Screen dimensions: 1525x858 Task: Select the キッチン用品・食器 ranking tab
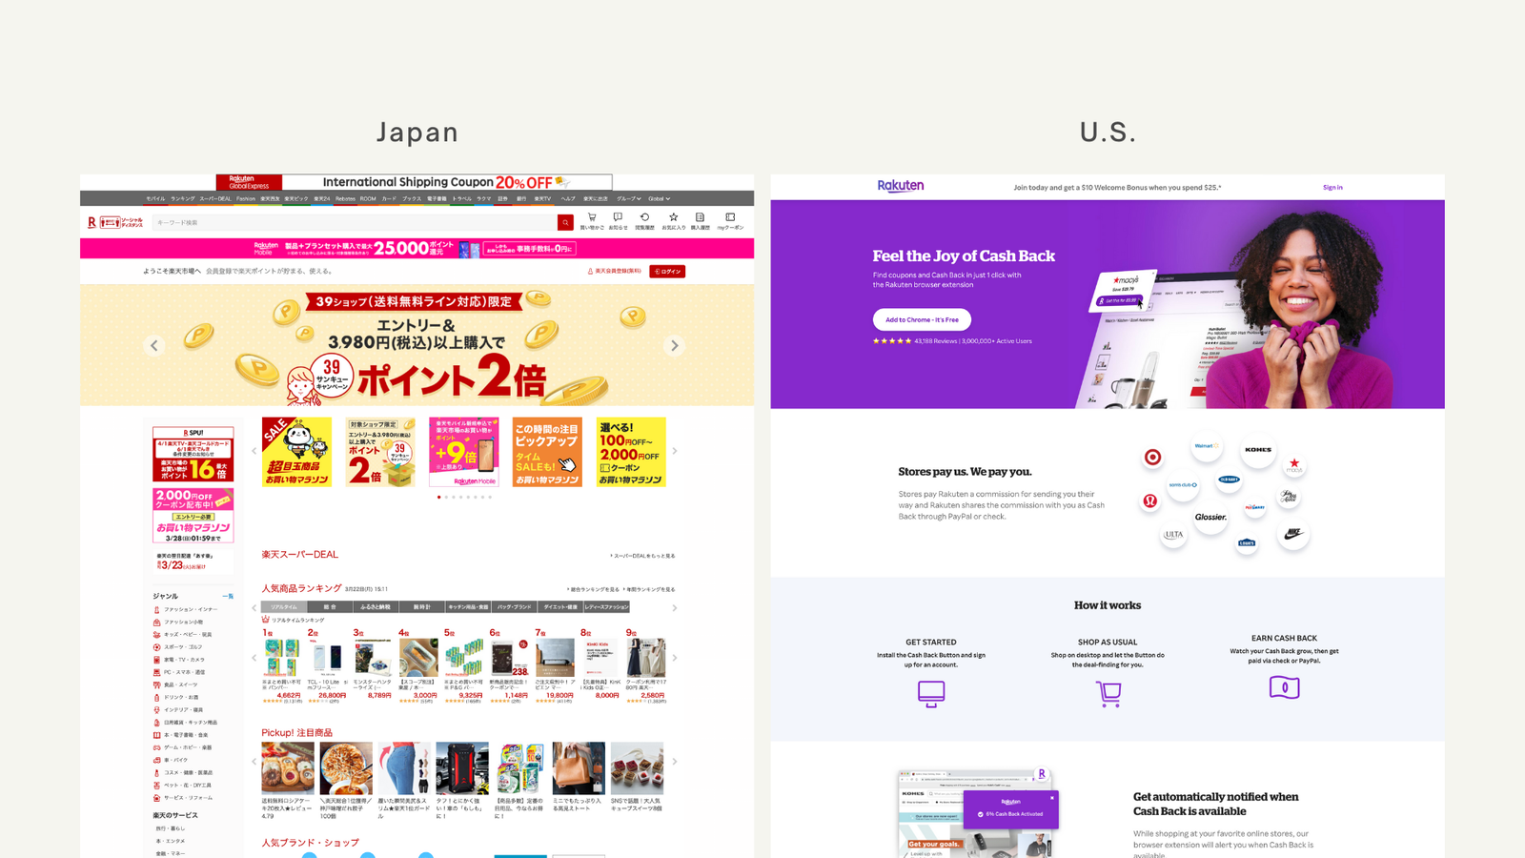tap(468, 606)
